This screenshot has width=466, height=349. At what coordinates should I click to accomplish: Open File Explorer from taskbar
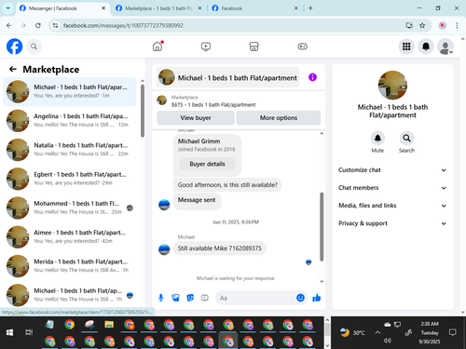point(109,325)
